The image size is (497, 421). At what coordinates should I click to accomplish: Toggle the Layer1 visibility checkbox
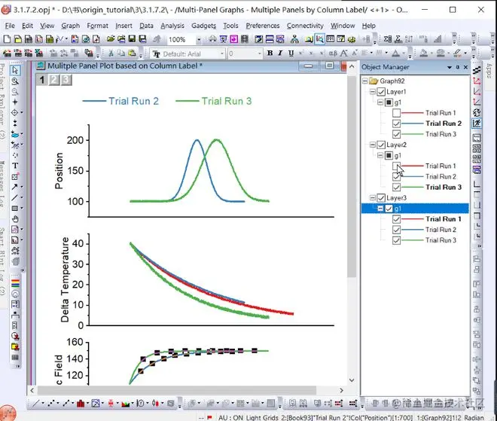[x=381, y=92]
